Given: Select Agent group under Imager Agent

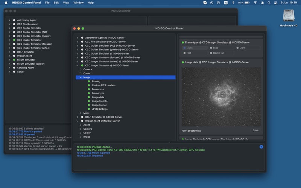Looking at the screenshot, I should coord(87,125).
